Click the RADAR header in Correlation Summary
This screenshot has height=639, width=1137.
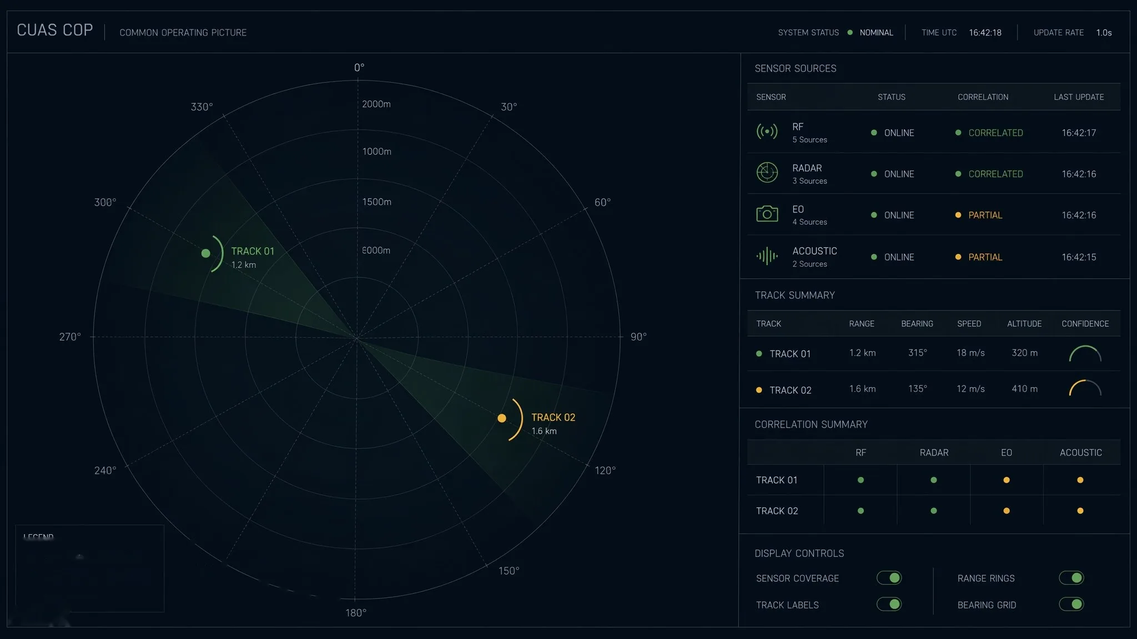click(934, 453)
